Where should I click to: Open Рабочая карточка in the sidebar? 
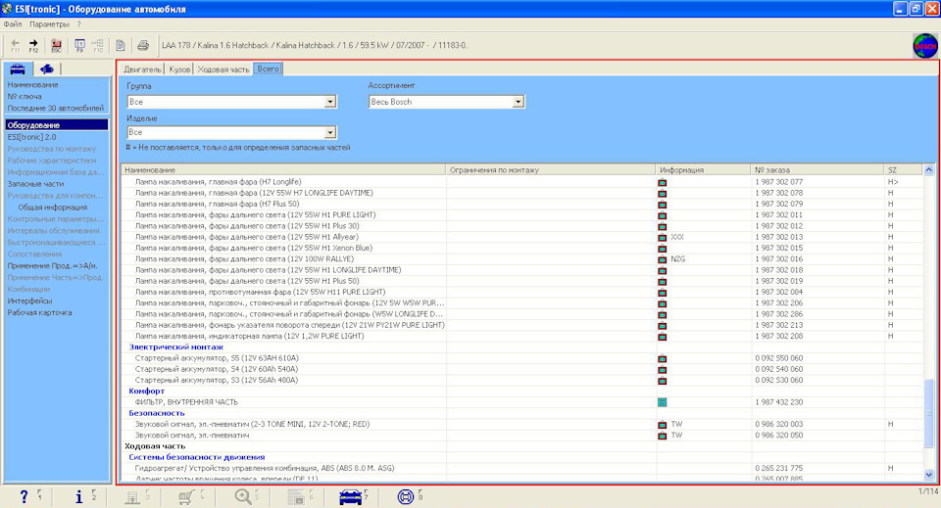coord(39,312)
